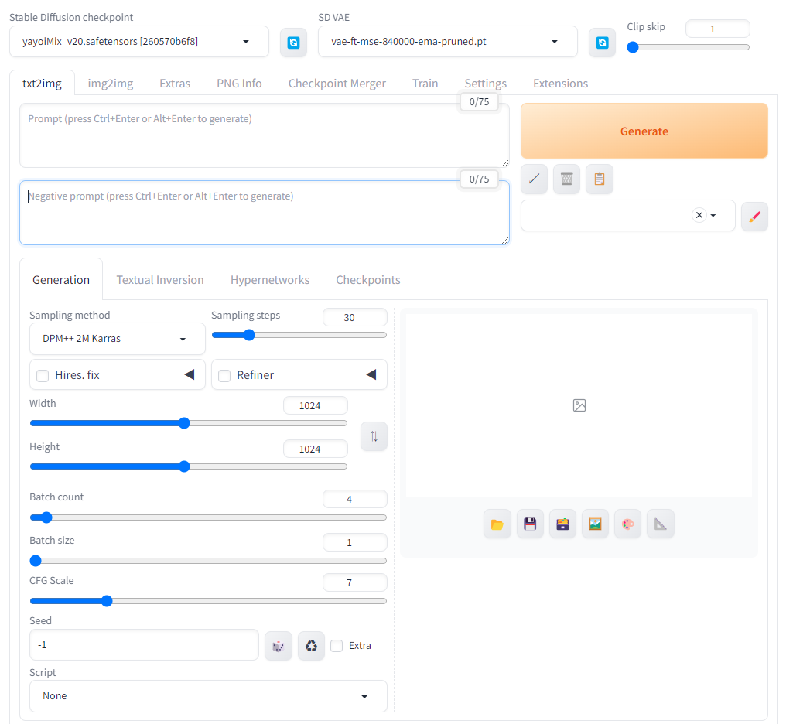Switch to the Checkpoints sub-tab

[x=368, y=279]
